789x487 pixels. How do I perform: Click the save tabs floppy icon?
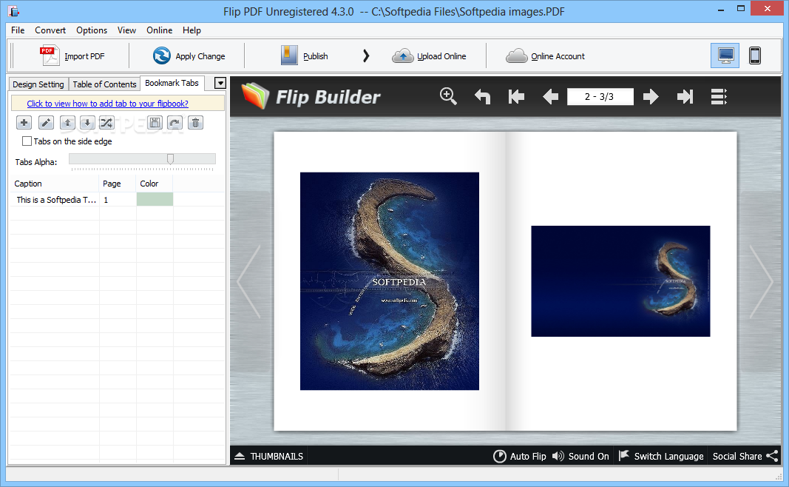(155, 122)
